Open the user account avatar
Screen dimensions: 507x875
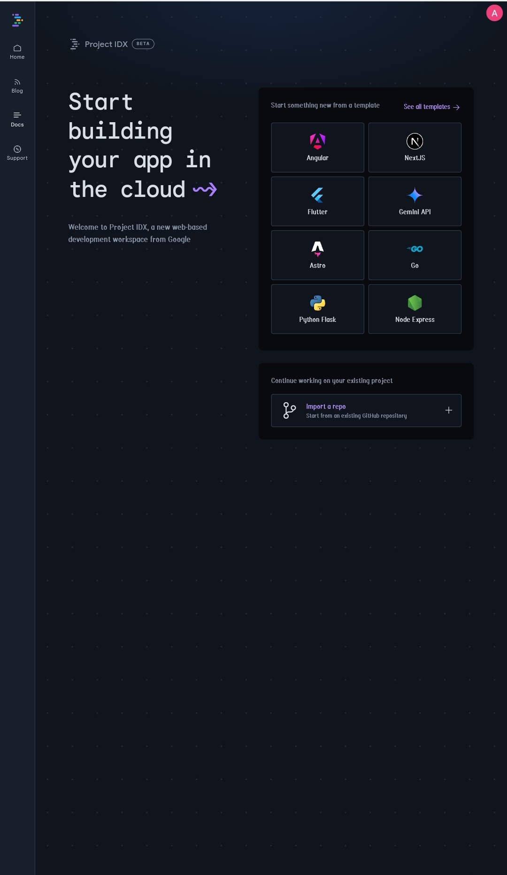pyautogui.click(x=494, y=13)
